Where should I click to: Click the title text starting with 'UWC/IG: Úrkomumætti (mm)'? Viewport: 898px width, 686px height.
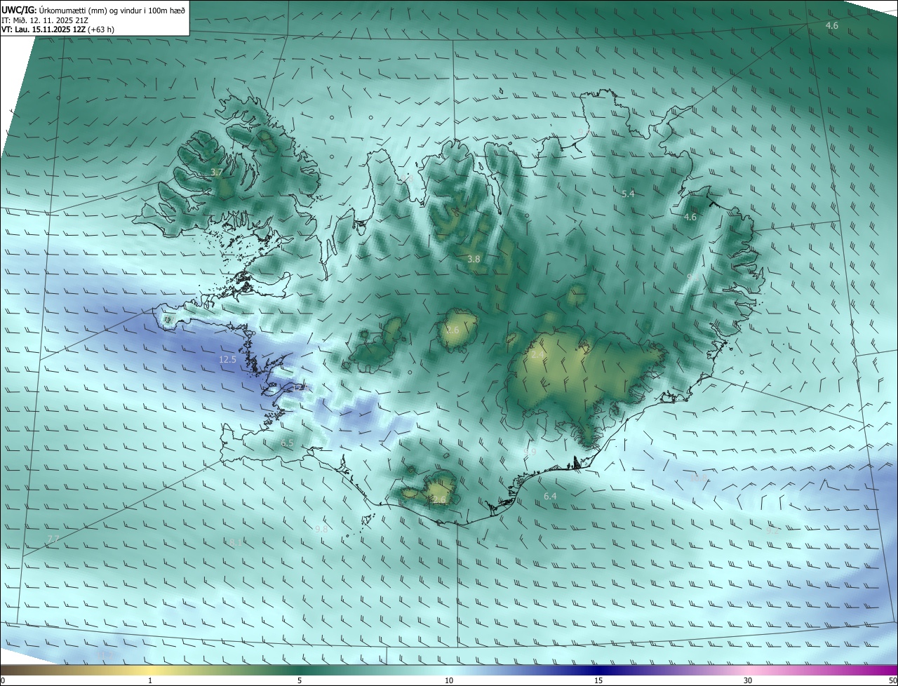tap(93, 10)
